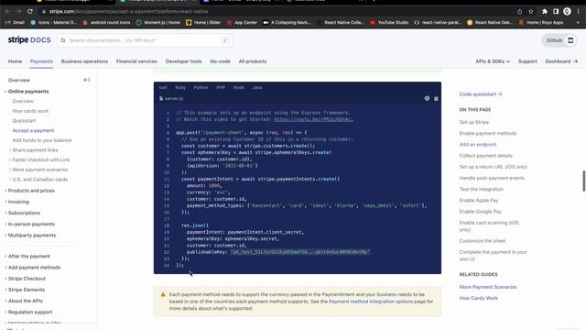Open the Home Slider bookmark
This screenshot has height=330, width=586.
(203, 22)
